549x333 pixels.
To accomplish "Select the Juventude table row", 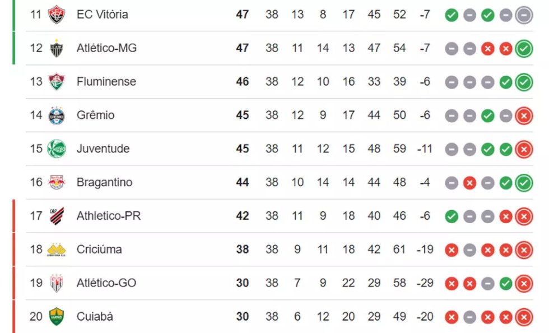I will tap(280, 149).
